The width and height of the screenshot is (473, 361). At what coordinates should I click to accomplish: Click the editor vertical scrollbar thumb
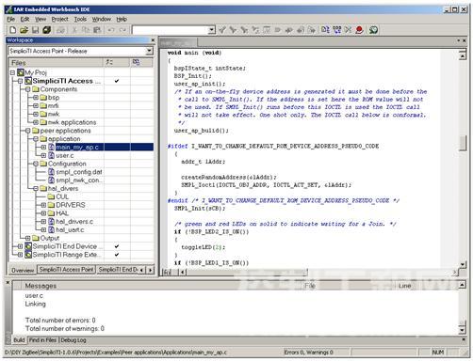(x=463, y=143)
